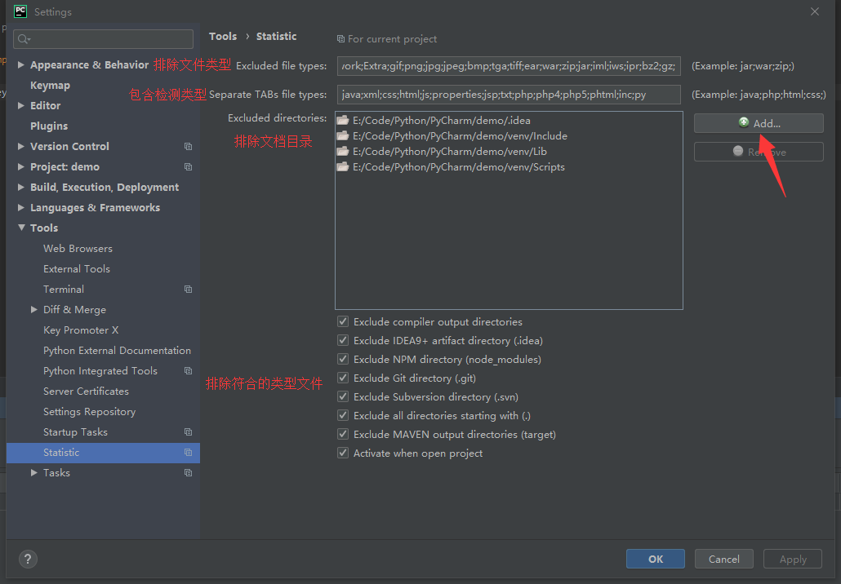Collapse the Tools section in sidebar
The width and height of the screenshot is (841, 584).
[22, 228]
